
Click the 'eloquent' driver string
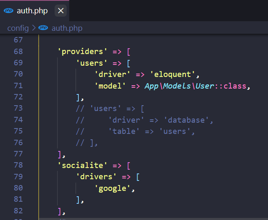coord(172,75)
